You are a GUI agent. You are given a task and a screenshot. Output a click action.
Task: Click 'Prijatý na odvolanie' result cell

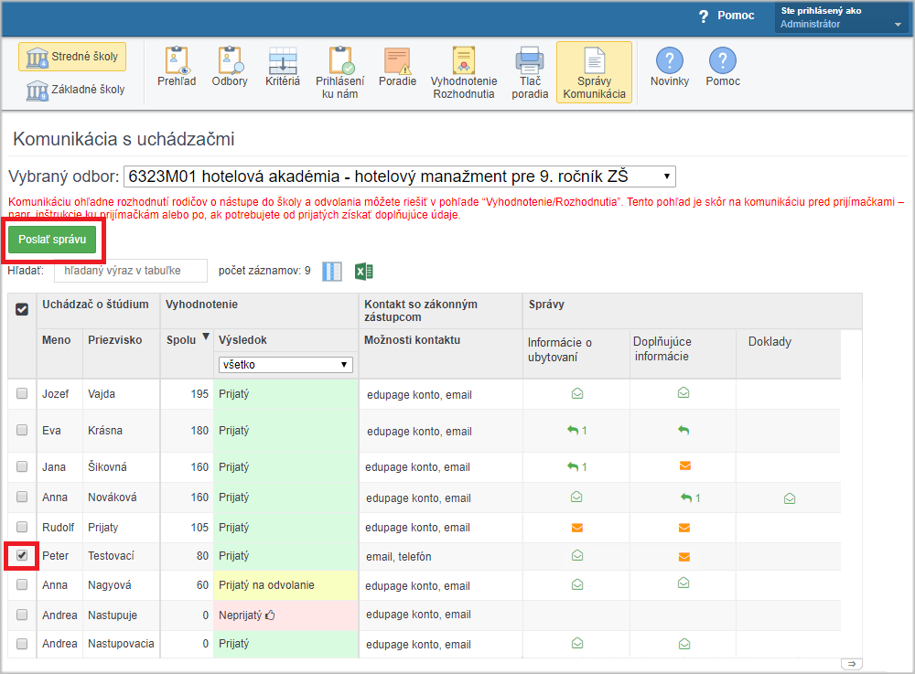[285, 584]
